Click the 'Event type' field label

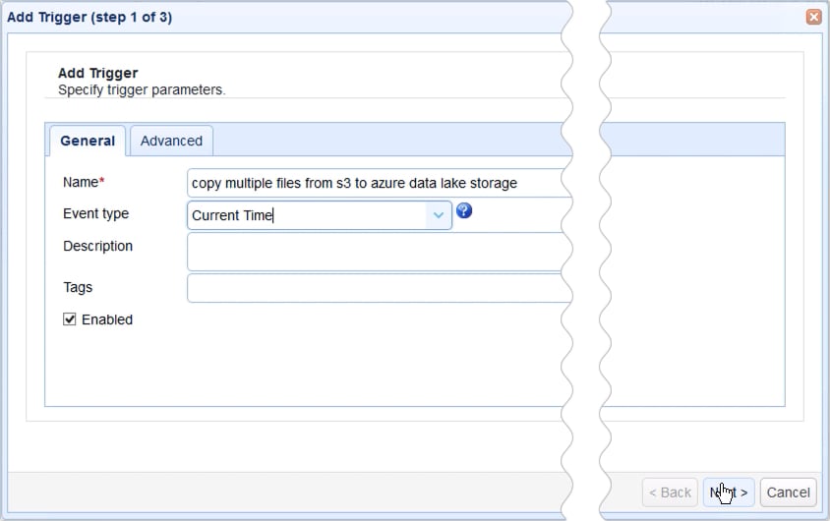coord(95,213)
